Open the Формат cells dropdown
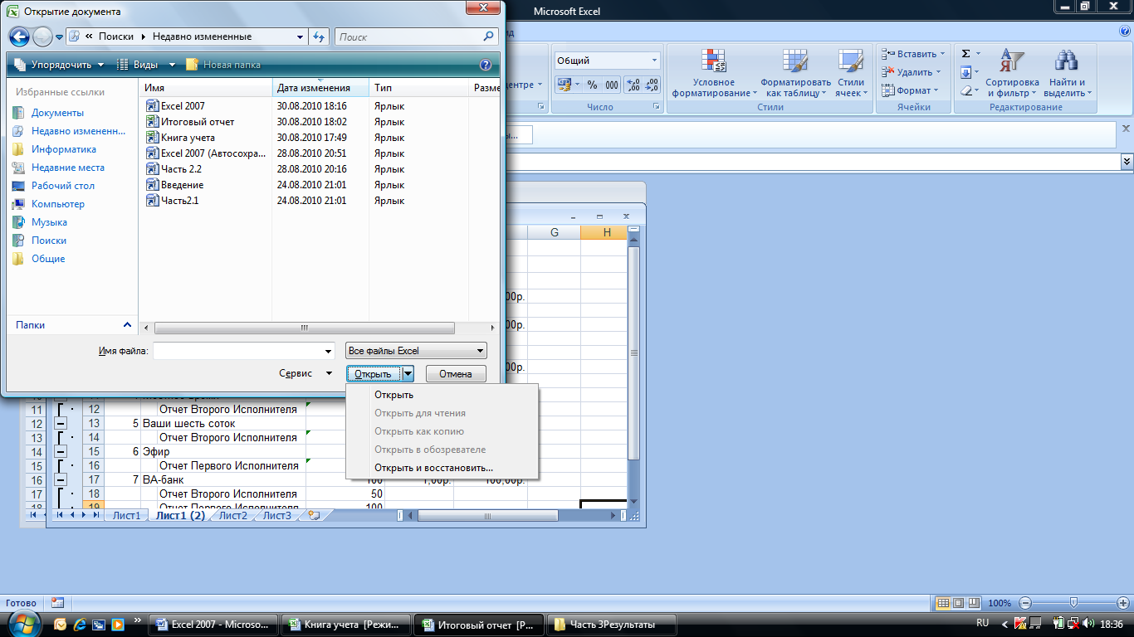This screenshot has height=637, width=1134. 910,90
